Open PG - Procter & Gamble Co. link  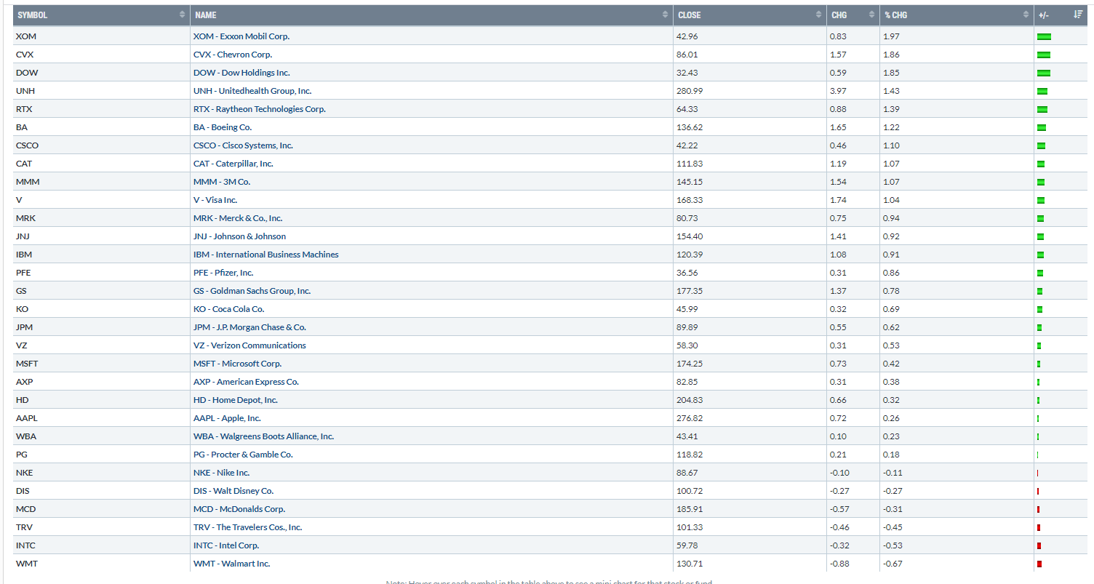point(244,455)
